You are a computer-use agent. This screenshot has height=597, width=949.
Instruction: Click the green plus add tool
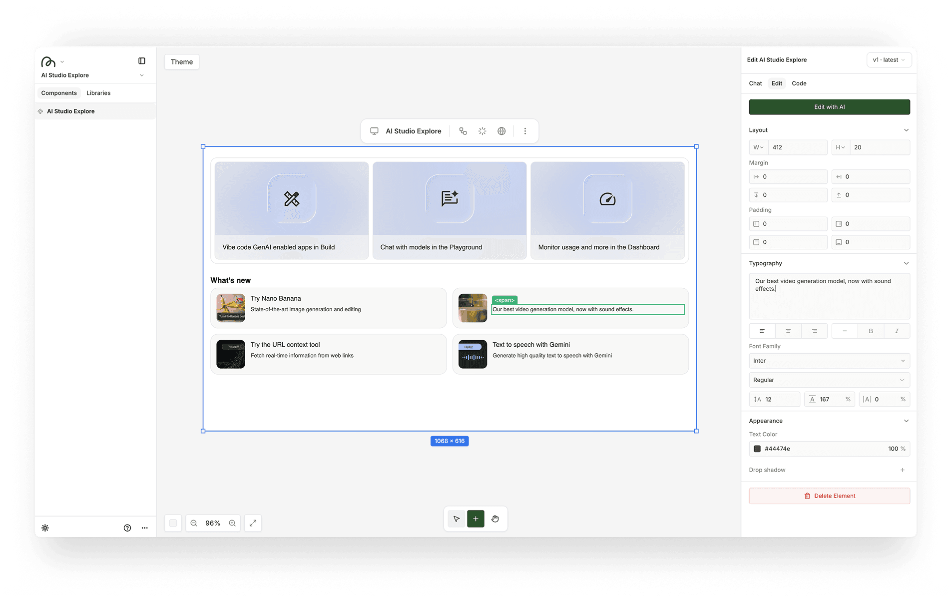(475, 519)
